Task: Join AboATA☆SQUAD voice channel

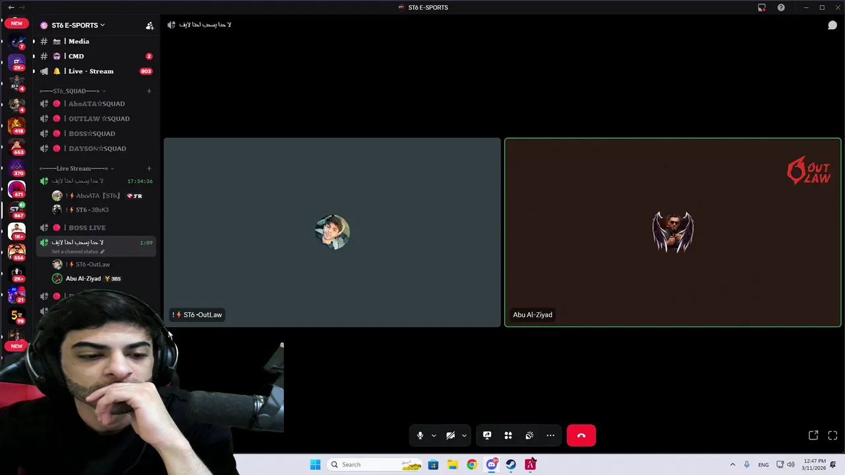Action: coord(96,104)
